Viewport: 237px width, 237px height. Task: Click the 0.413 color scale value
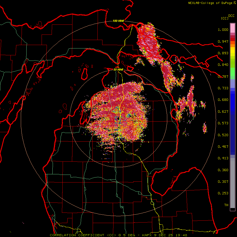pos(223,158)
